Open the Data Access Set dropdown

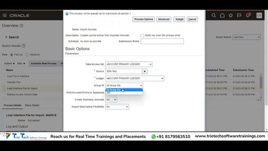click(x=129, y=64)
